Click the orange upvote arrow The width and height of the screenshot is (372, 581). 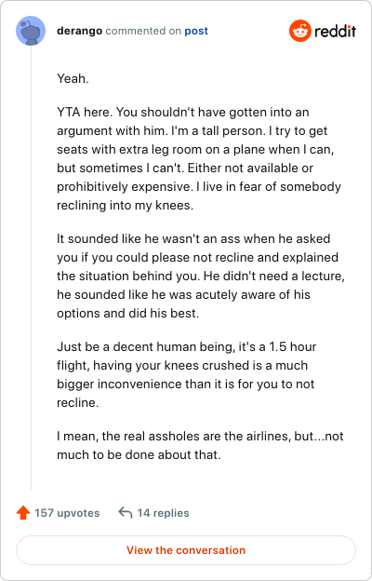click(23, 513)
